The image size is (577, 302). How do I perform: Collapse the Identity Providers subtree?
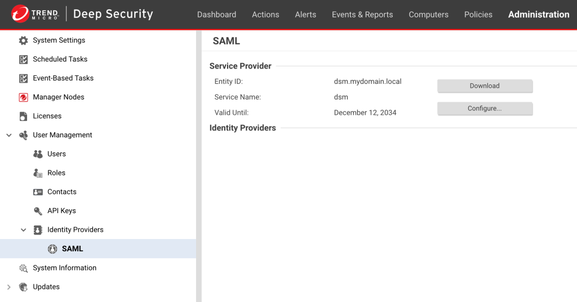(24, 230)
